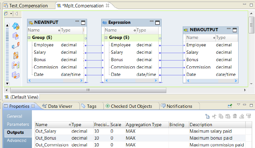
Task: Collapse Group (5) in NEWINPUT
Action: (29, 38)
